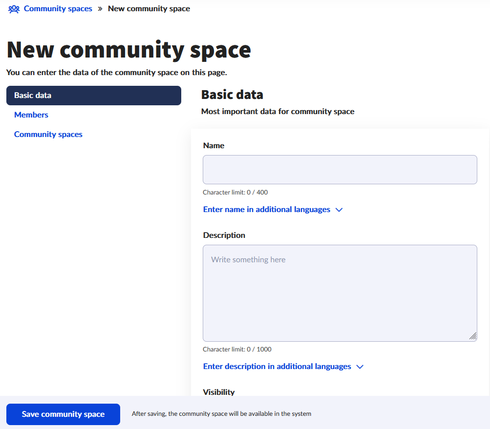Screen dimensions: 490x429
Task: Click the Description field label
Action: (x=224, y=235)
